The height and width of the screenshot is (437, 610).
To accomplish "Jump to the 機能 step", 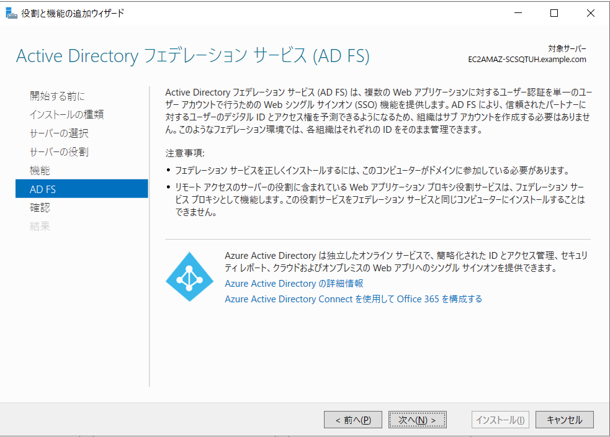I will [x=40, y=171].
